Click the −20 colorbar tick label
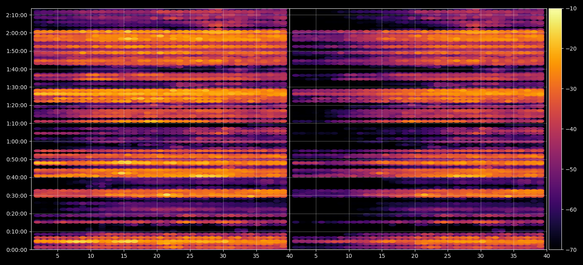The height and width of the screenshot is (265, 583). coord(571,49)
